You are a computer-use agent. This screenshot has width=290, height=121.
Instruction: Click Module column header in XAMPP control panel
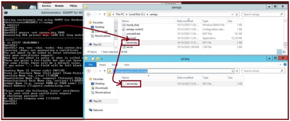[59, 6]
